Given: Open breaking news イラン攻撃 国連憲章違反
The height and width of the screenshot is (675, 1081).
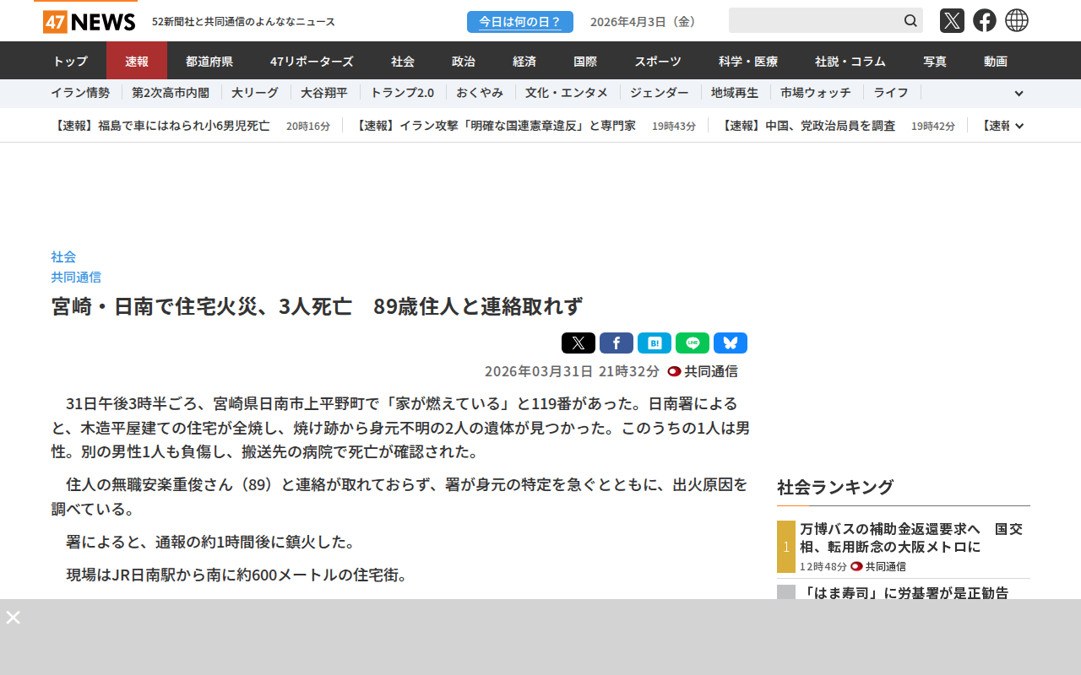Looking at the screenshot, I should tap(494, 126).
